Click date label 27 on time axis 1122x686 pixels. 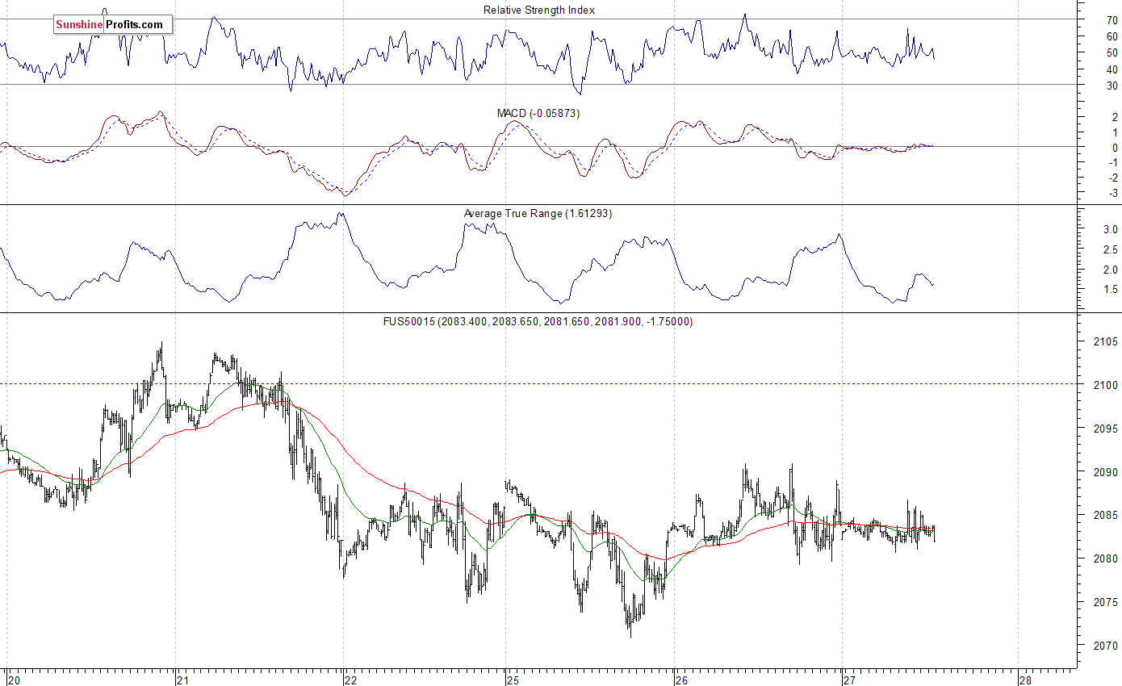(849, 680)
